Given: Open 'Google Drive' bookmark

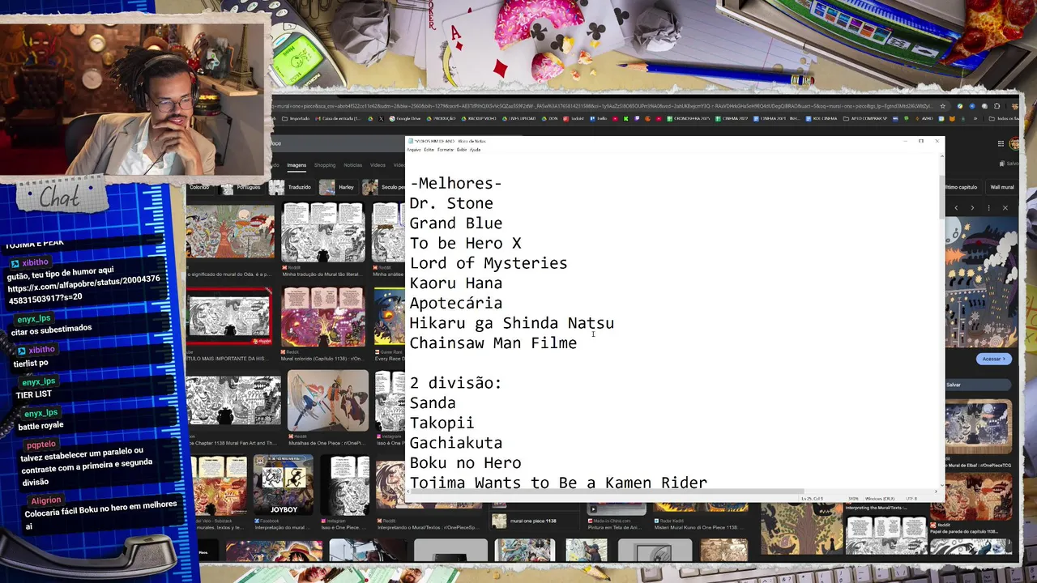Looking at the screenshot, I should point(405,119).
